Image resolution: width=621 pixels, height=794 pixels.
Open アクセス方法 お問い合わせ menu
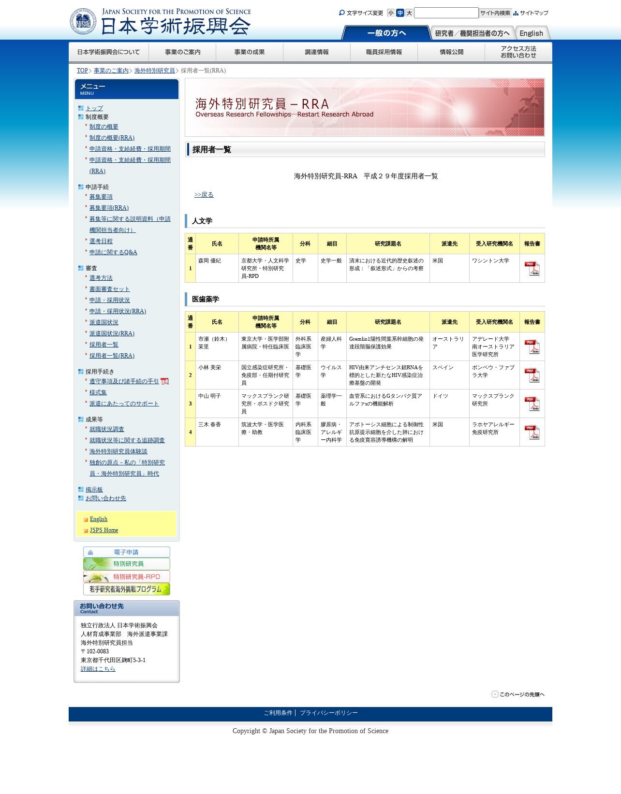(x=518, y=52)
